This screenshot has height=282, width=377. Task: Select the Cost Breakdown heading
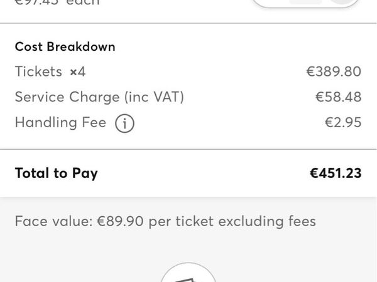point(65,46)
